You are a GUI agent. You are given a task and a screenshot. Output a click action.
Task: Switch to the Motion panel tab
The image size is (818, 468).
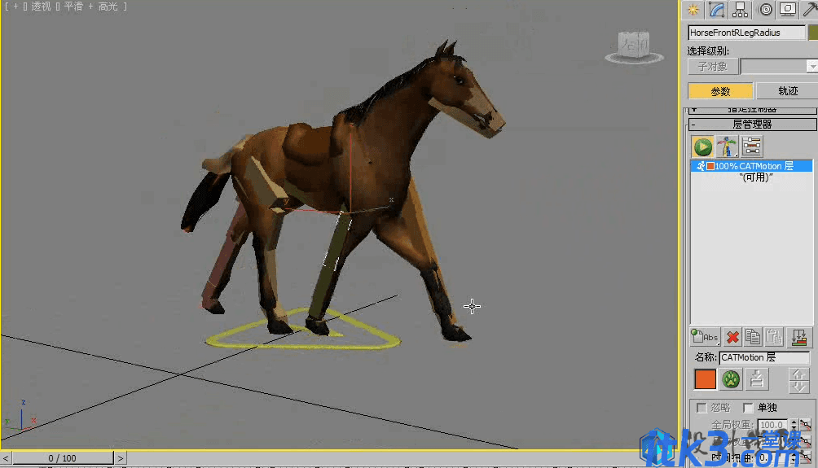(x=765, y=10)
